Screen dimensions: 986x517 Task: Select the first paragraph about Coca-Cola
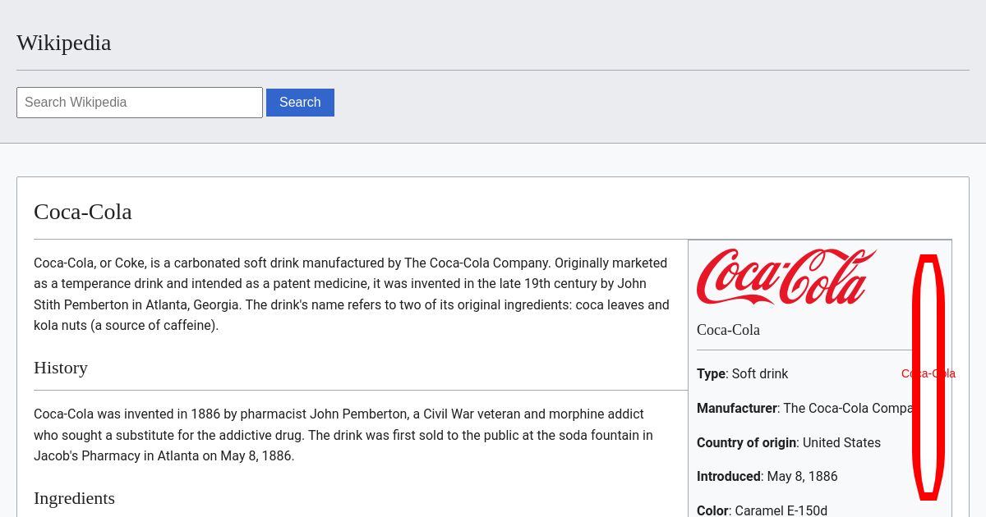tap(351, 294)
